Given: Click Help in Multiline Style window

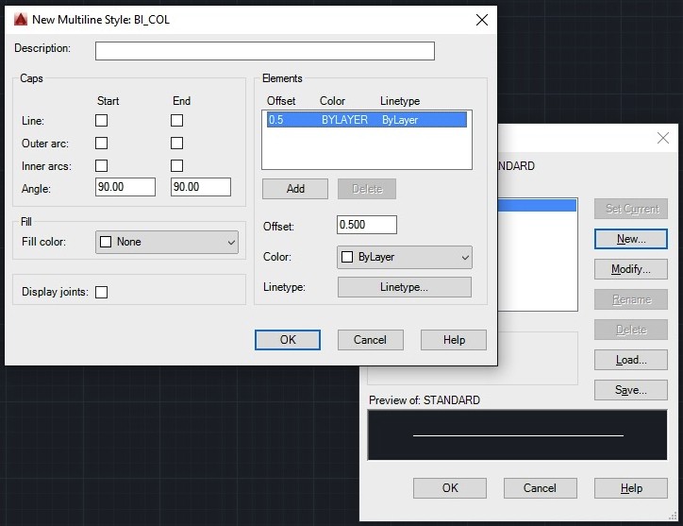Looking at the screenshot, I should pos(631,488).
